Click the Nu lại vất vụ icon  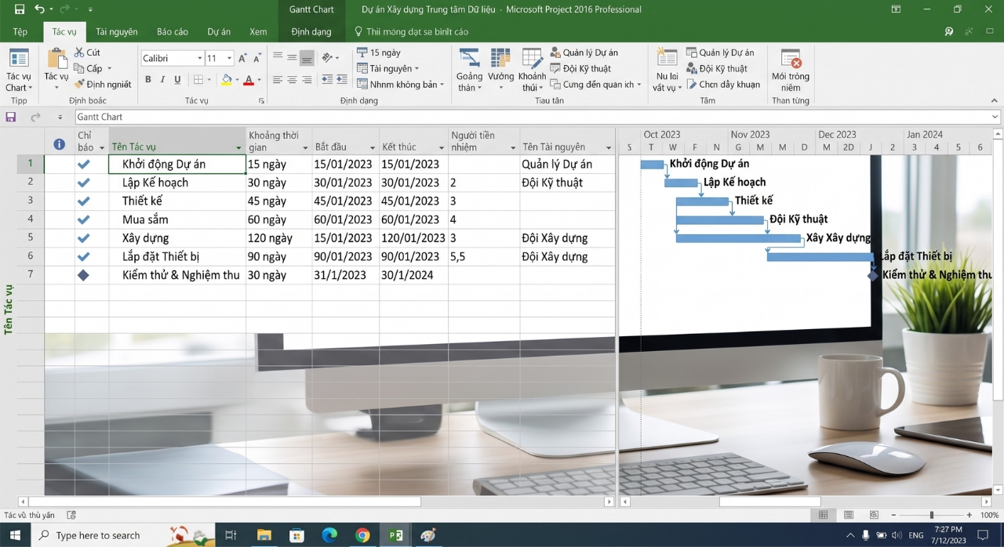[x=667, y=59]
